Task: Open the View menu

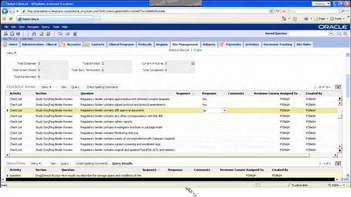Action: (22, 27)
